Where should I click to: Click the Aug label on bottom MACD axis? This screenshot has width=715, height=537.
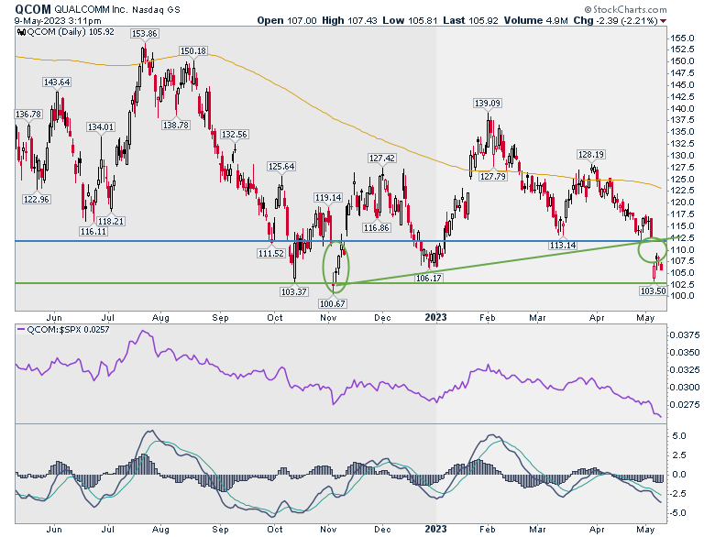(160, 530)
